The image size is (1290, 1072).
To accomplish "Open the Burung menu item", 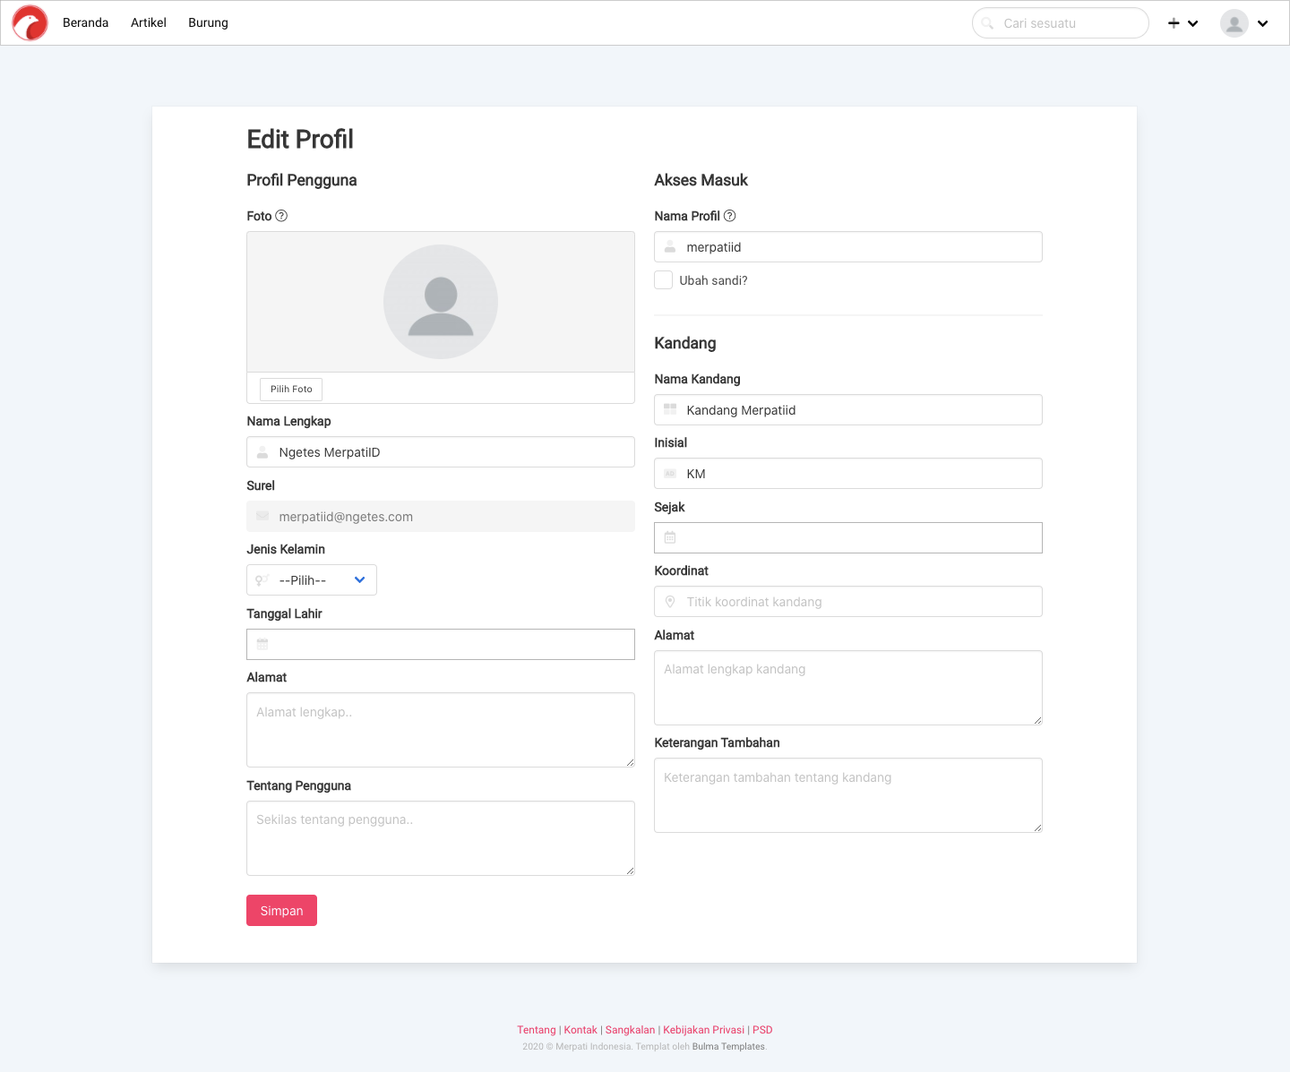I will tap(208, 23).
